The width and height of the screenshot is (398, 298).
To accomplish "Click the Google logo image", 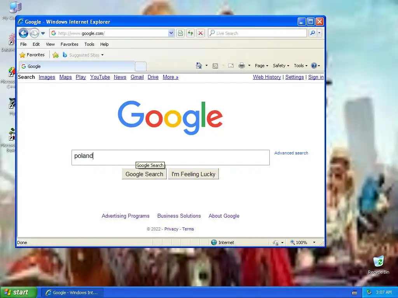I will point(170,118).
